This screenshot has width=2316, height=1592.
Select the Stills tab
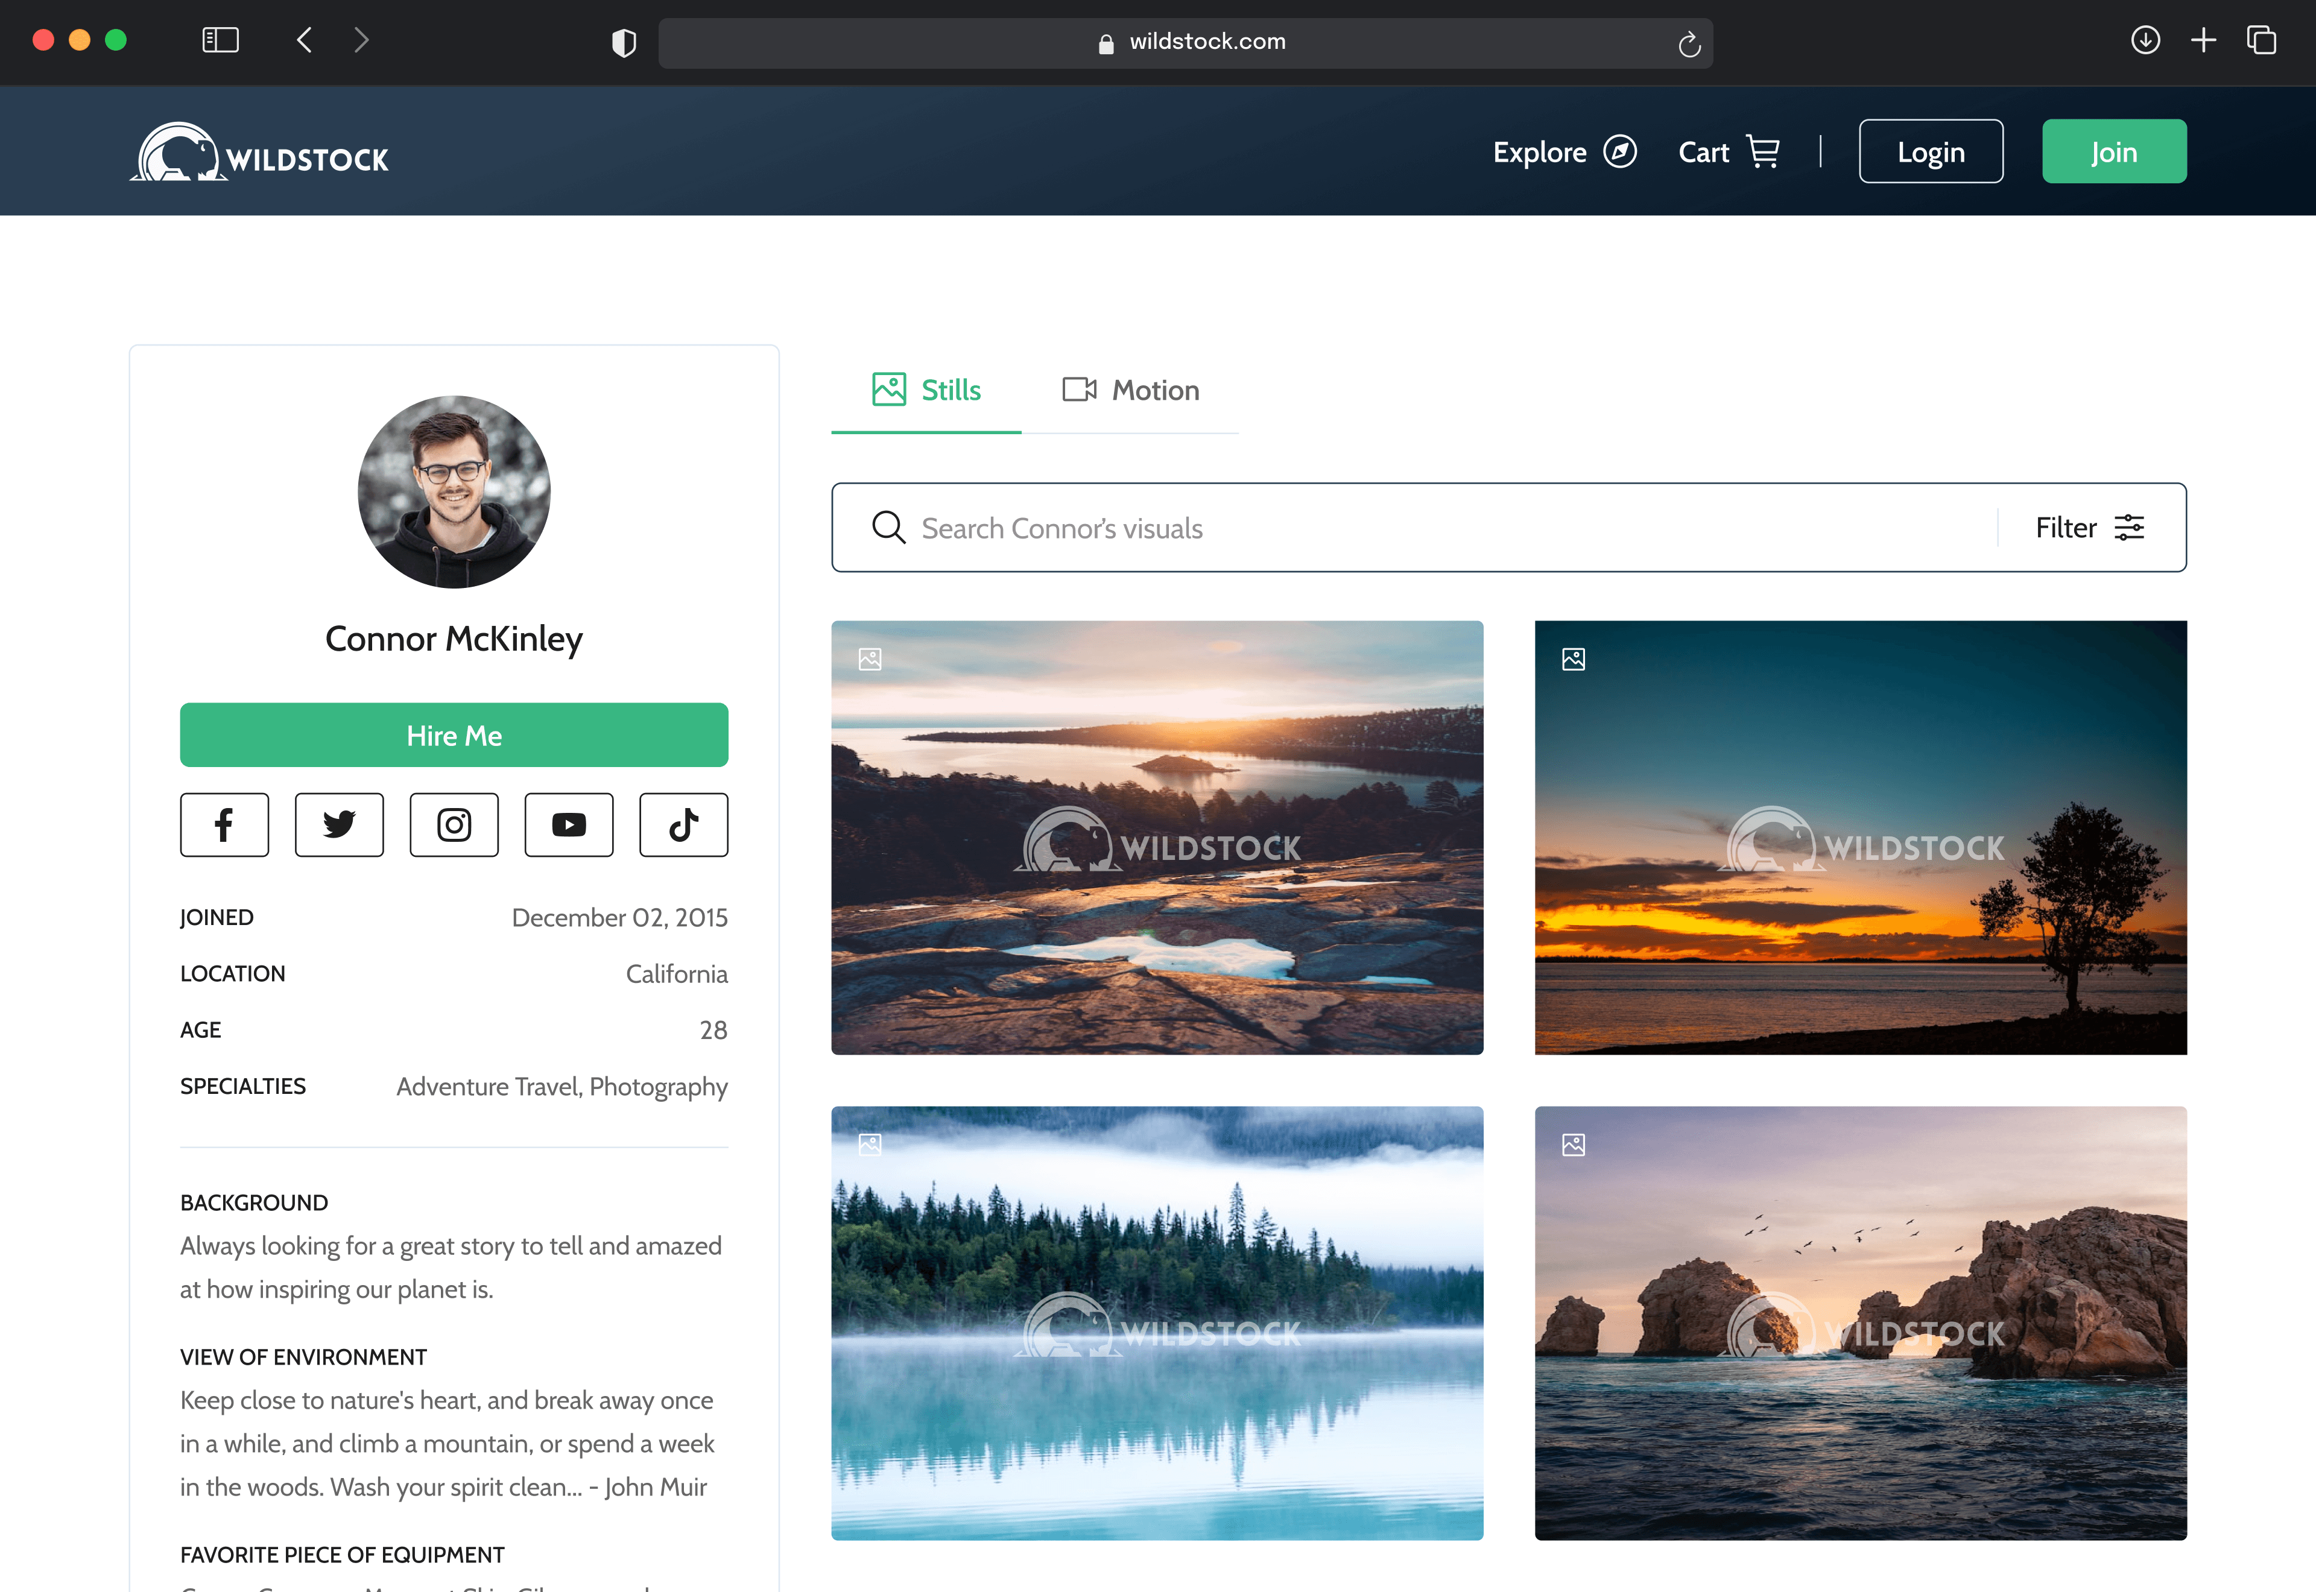pyautogui.click(x=926, y=390)
